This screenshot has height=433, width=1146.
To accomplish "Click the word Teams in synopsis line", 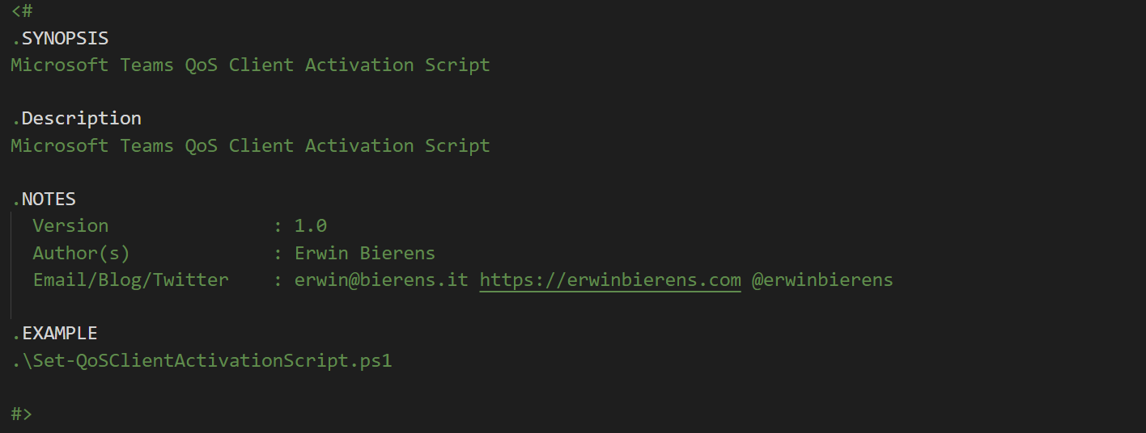I will pyautogui.click(x=147, y=65).
